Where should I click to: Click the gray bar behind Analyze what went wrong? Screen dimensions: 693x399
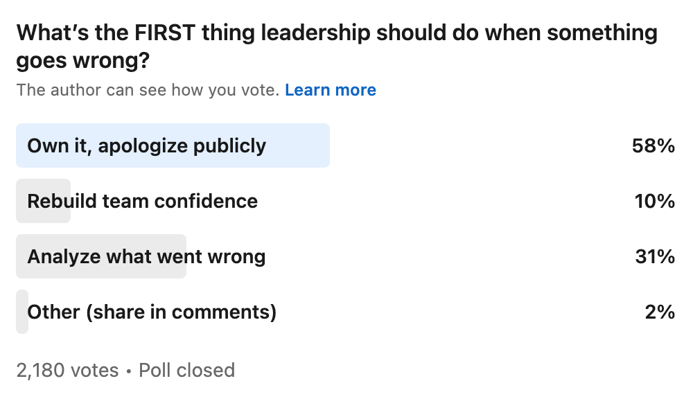click(x=101, y=256)
